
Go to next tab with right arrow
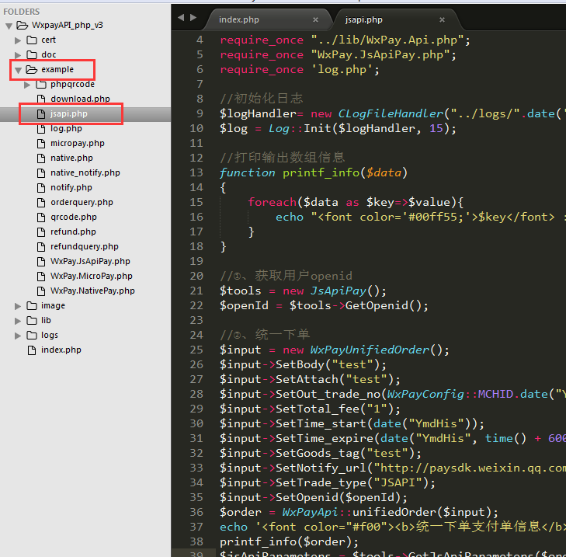pos(193,17)
